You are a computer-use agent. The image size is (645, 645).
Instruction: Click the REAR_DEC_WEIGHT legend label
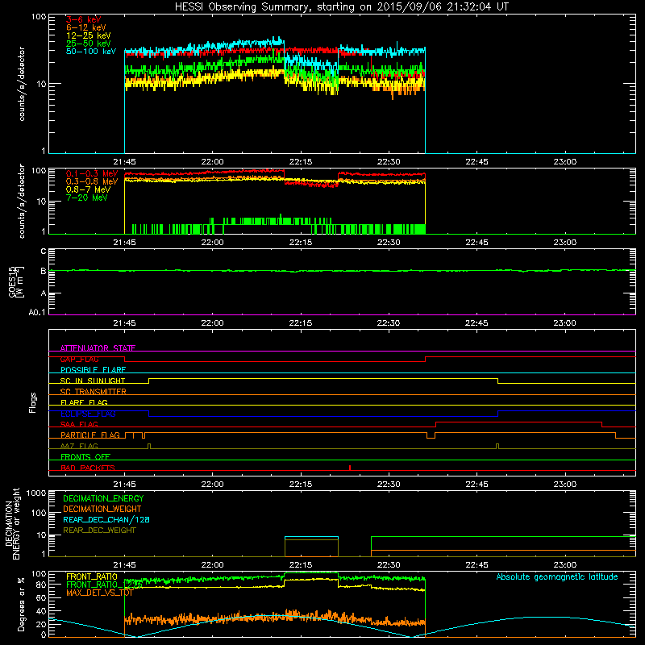(x=99, y=531)
